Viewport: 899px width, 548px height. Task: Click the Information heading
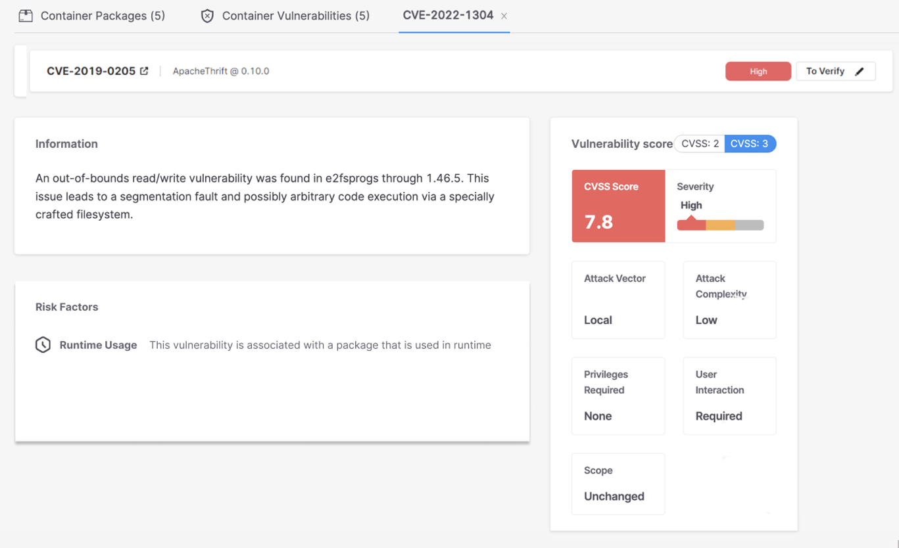coord(66,144)
